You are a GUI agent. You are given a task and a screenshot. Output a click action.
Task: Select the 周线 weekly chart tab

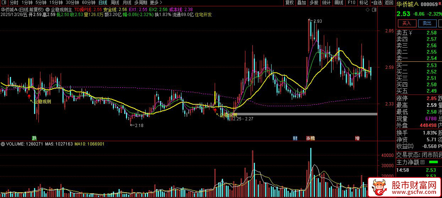pos(115,3)
